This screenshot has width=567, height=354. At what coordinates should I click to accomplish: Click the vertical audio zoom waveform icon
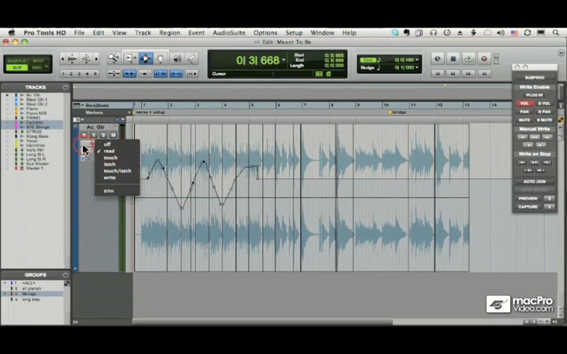(x=72, y=58)
